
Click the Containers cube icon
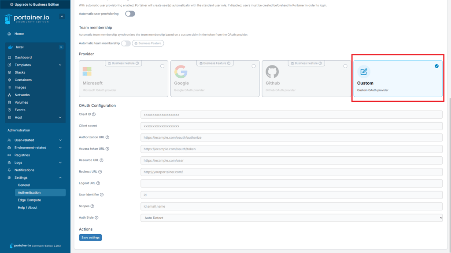coord(10,80)
